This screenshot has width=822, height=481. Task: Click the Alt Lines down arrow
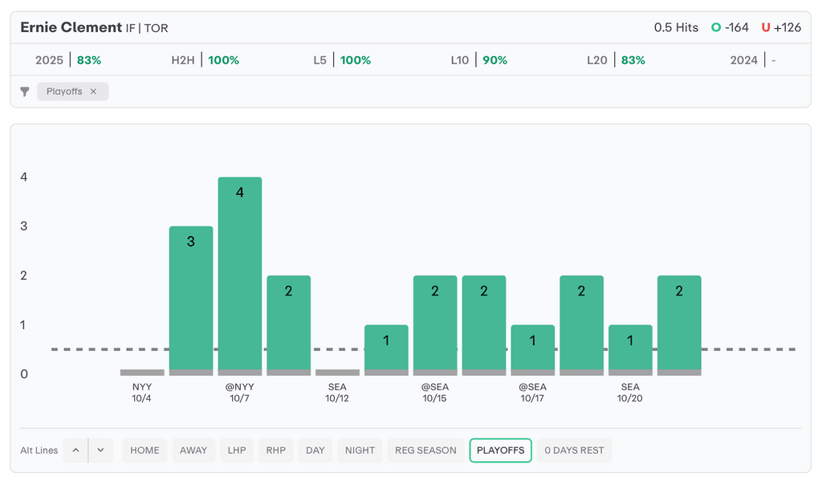pos(100,450)
